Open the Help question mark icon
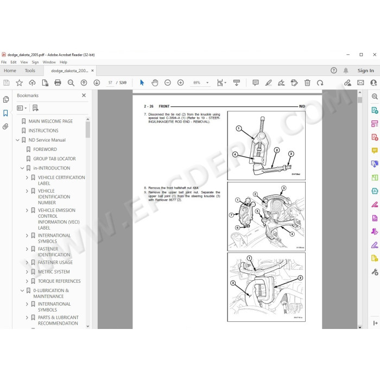 [x=334, y=71]
